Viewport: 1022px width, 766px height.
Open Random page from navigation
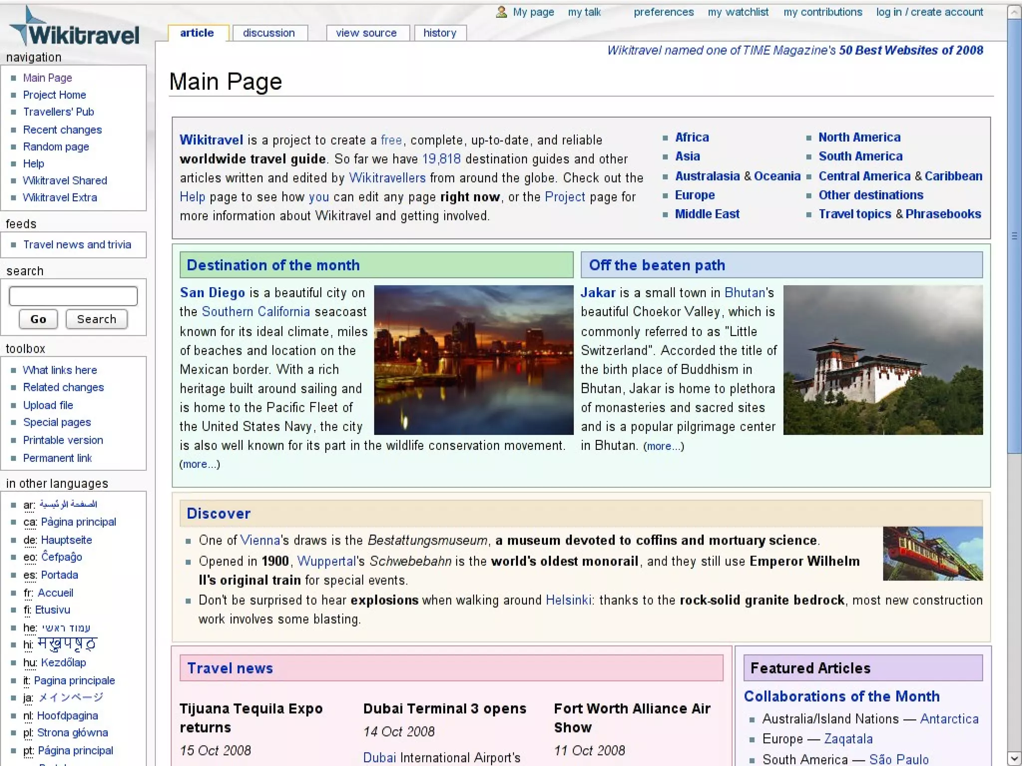56,147
